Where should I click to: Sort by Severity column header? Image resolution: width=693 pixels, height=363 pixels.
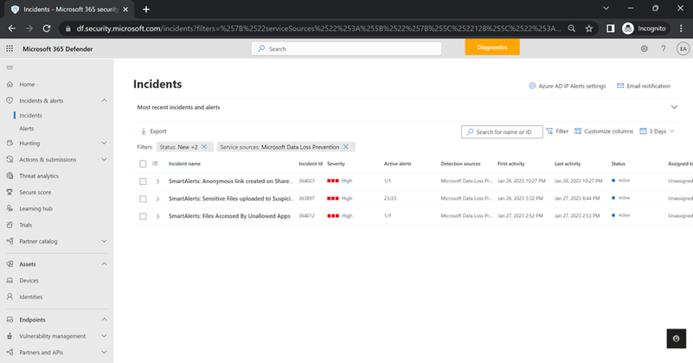(x=336, y=164)
